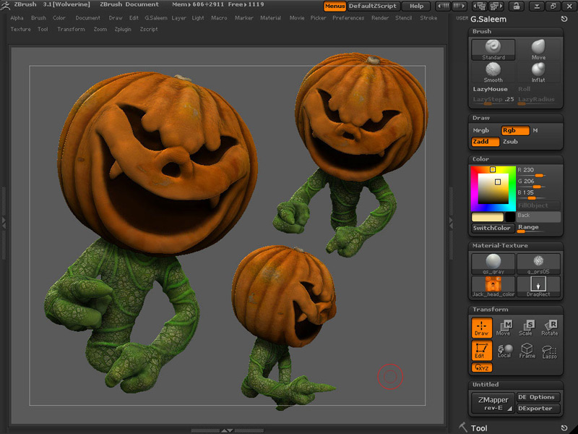
Task: Click the SwitchColor button
Action: tap(493, 228)
